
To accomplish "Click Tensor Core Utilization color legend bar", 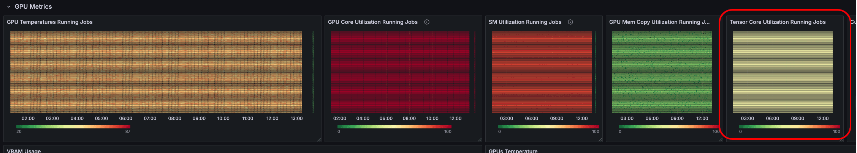I will [790, 126].
